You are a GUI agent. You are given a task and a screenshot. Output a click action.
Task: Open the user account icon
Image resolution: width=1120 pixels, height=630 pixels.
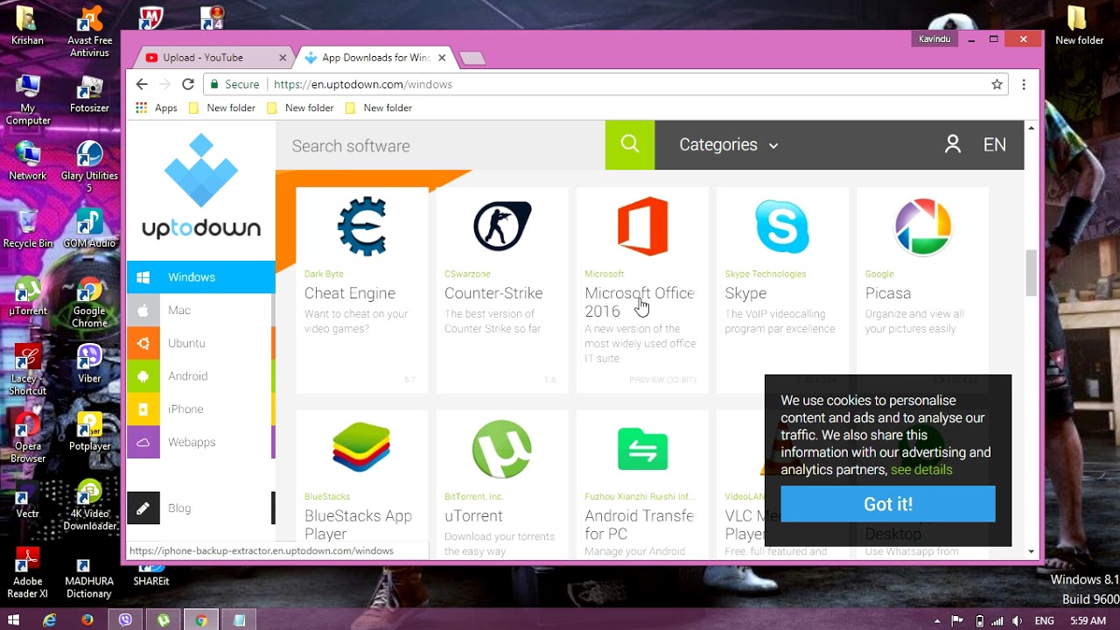(x=953, y=145)
